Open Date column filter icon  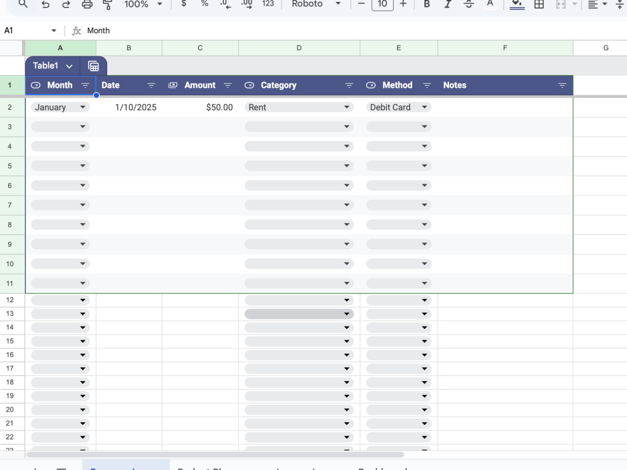click(151, 85)
